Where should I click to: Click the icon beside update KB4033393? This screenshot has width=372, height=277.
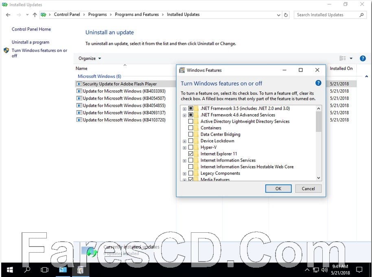[x=79, y=91]
